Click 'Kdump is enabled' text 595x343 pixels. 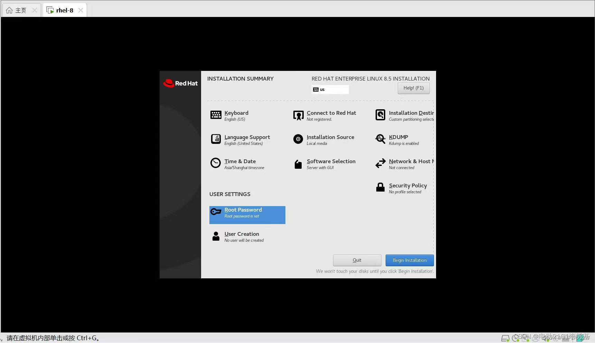pyautogui.click(x=404, y=143)
